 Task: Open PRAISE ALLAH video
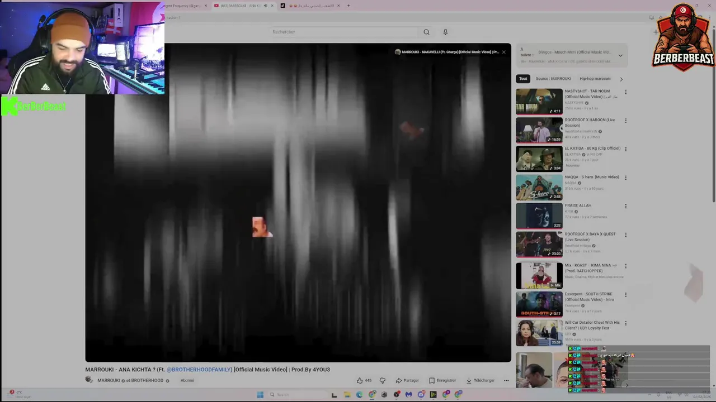coord(539,216)
